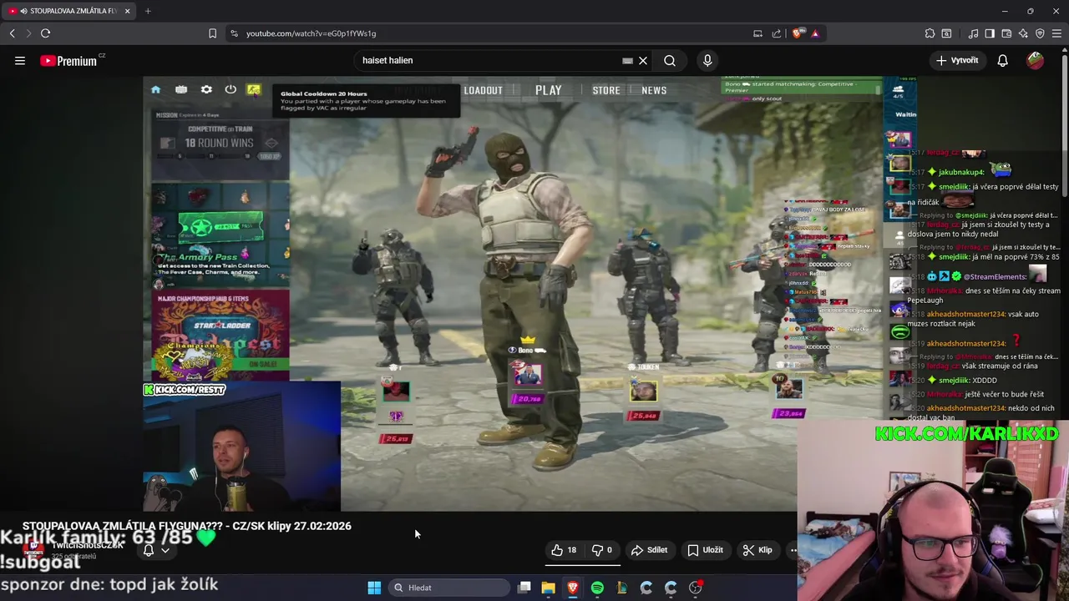The width and height of the screenshot is (1069, 601).
Task: Open Brave Shields panel in address bar
Action: point(798,33)
